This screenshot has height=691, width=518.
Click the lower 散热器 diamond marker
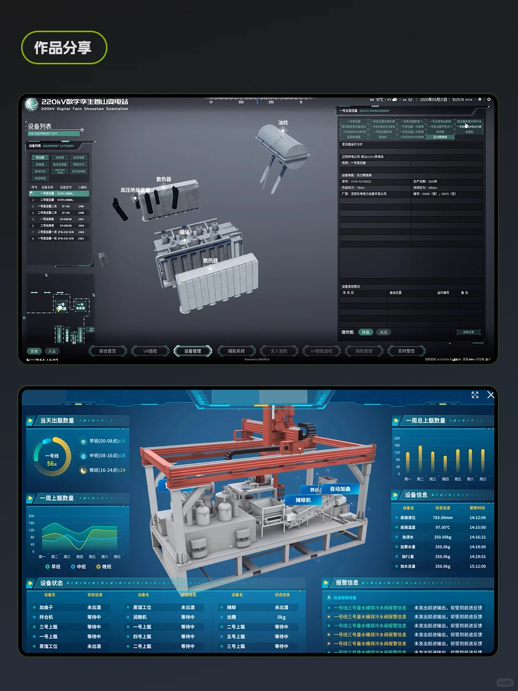(x=210, y=268)
